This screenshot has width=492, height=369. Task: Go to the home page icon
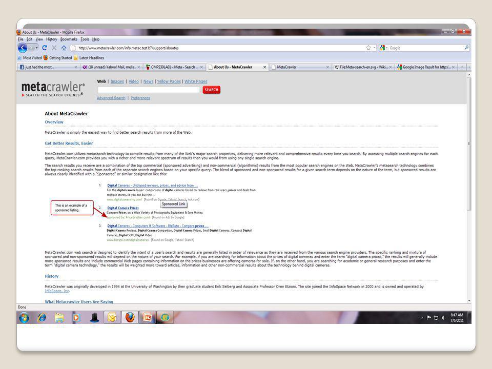pyautogui.click(x=64, y=48)
